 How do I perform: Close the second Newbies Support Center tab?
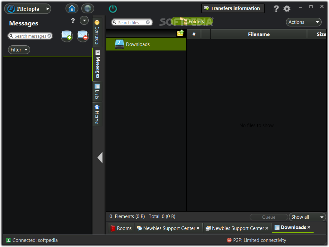click(266, 228)
